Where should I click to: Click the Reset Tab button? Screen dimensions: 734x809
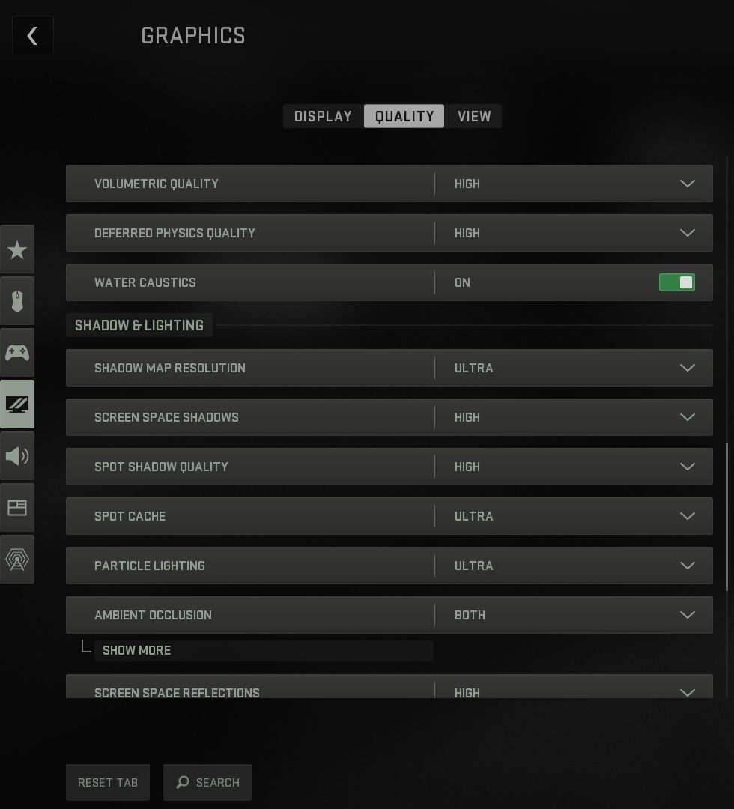(108, 782)
